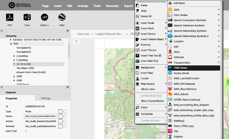
Task: Toggle checkbox beside the Name field
Action: (x=65, y=116)
